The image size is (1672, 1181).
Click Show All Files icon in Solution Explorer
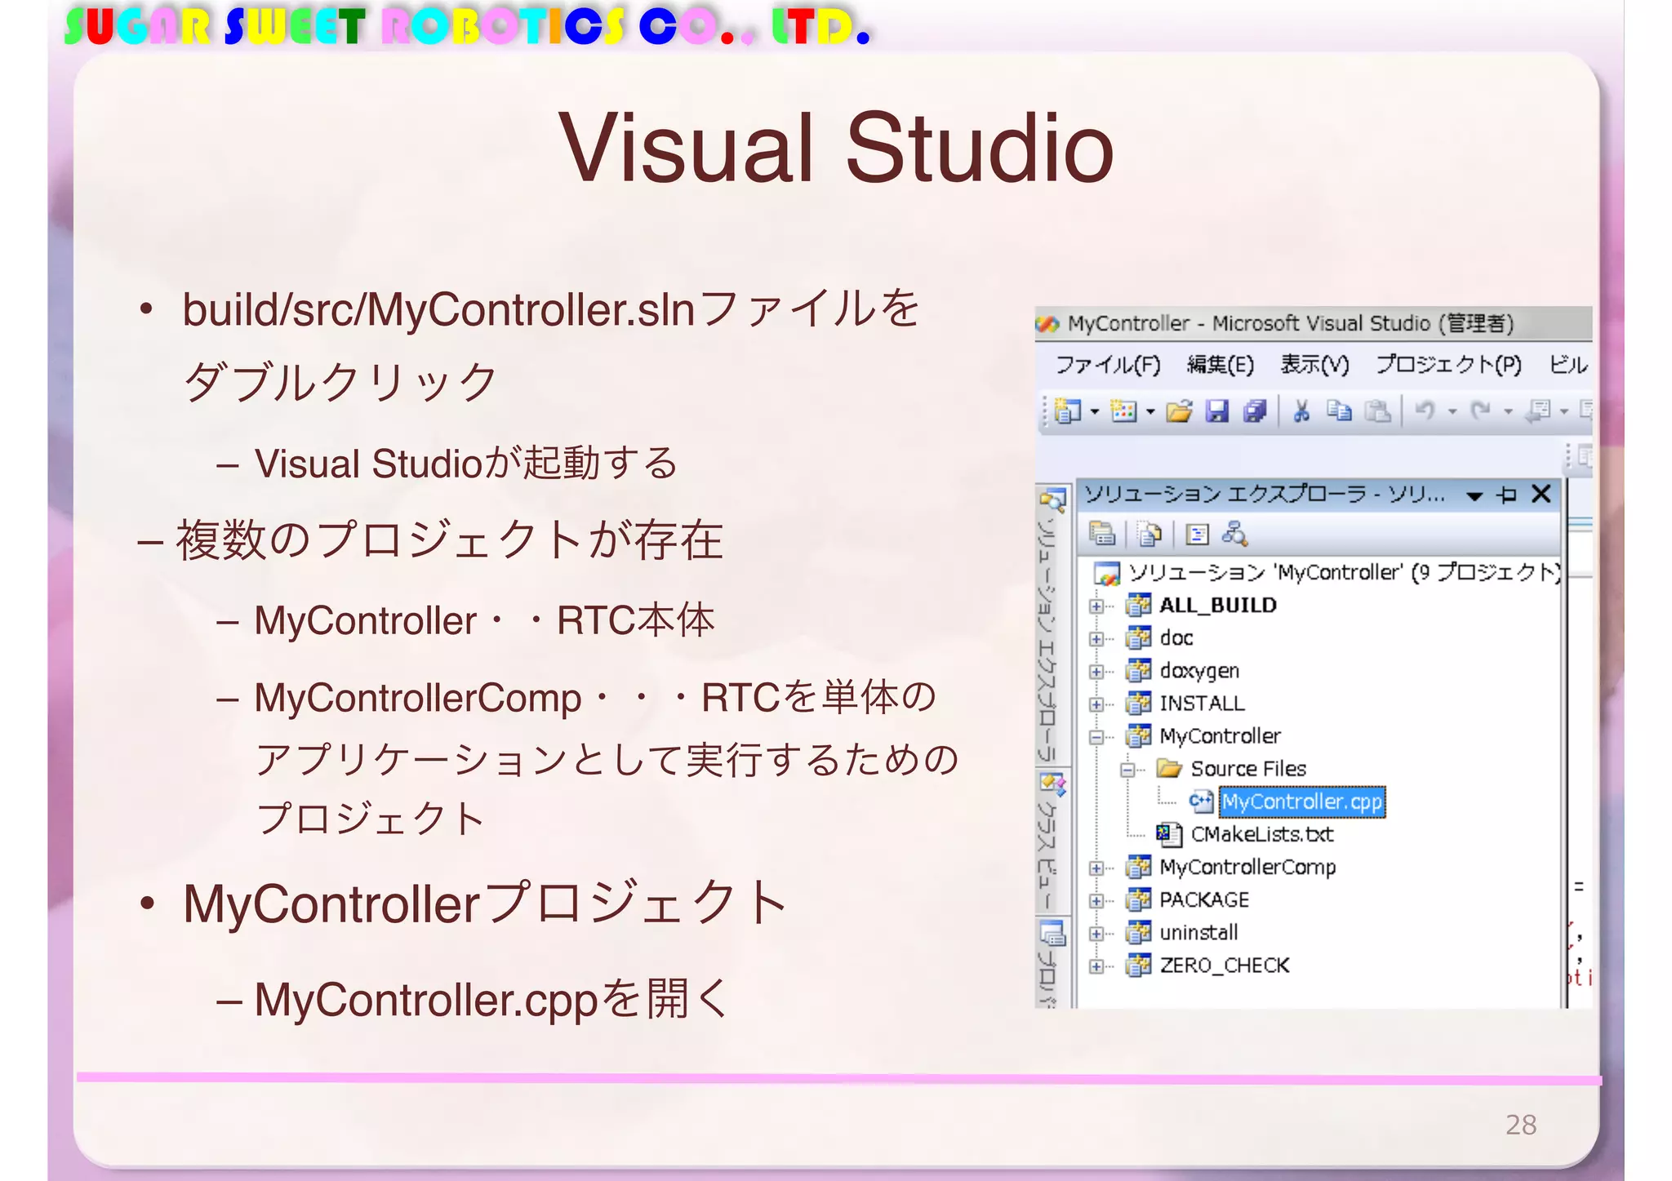click(x=1150, y=535)
